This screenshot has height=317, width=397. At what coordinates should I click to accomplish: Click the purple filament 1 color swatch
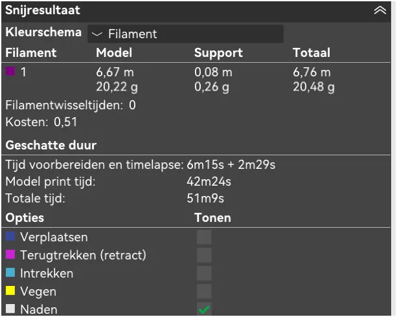pos(10,71)
